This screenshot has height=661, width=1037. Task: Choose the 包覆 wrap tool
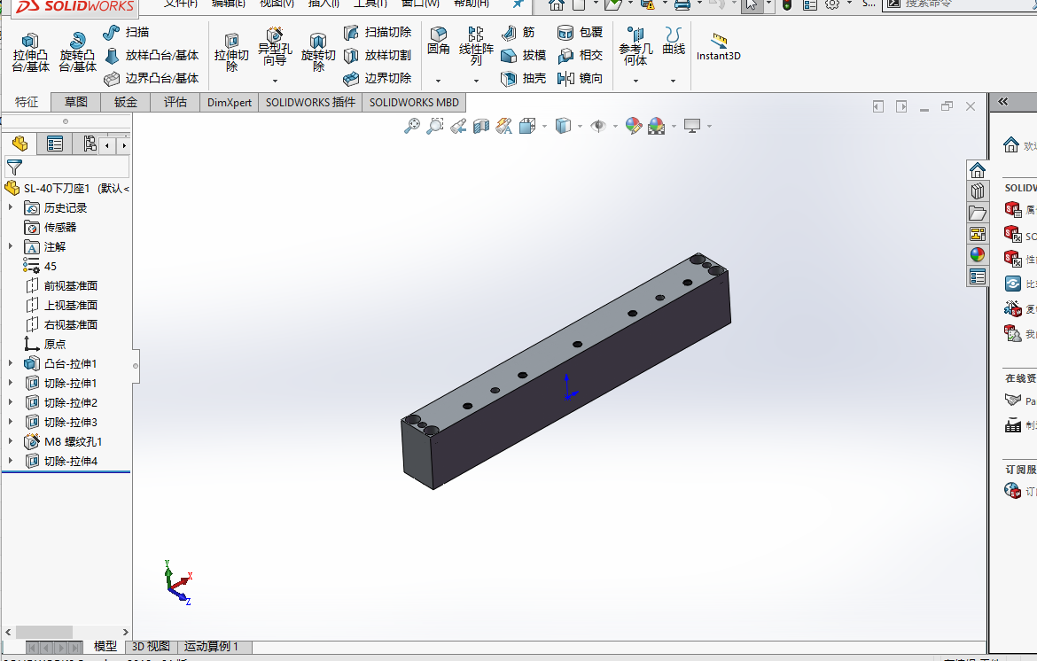coord(580,32)
